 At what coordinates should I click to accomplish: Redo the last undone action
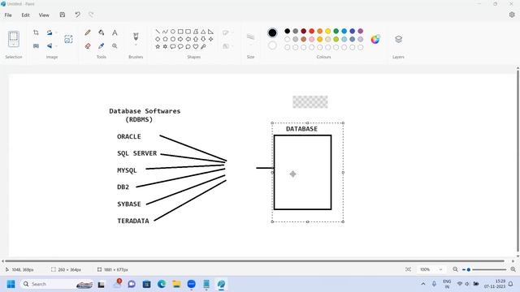coord(91,15)
